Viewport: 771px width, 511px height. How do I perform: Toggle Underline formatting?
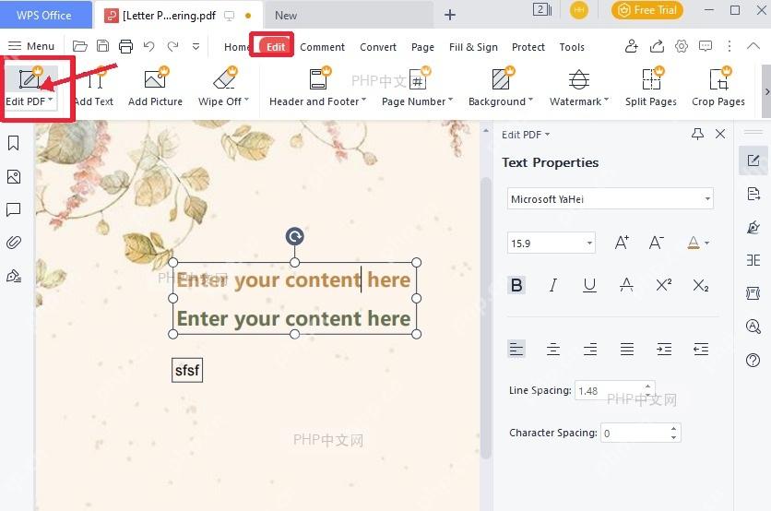[589, 285]
